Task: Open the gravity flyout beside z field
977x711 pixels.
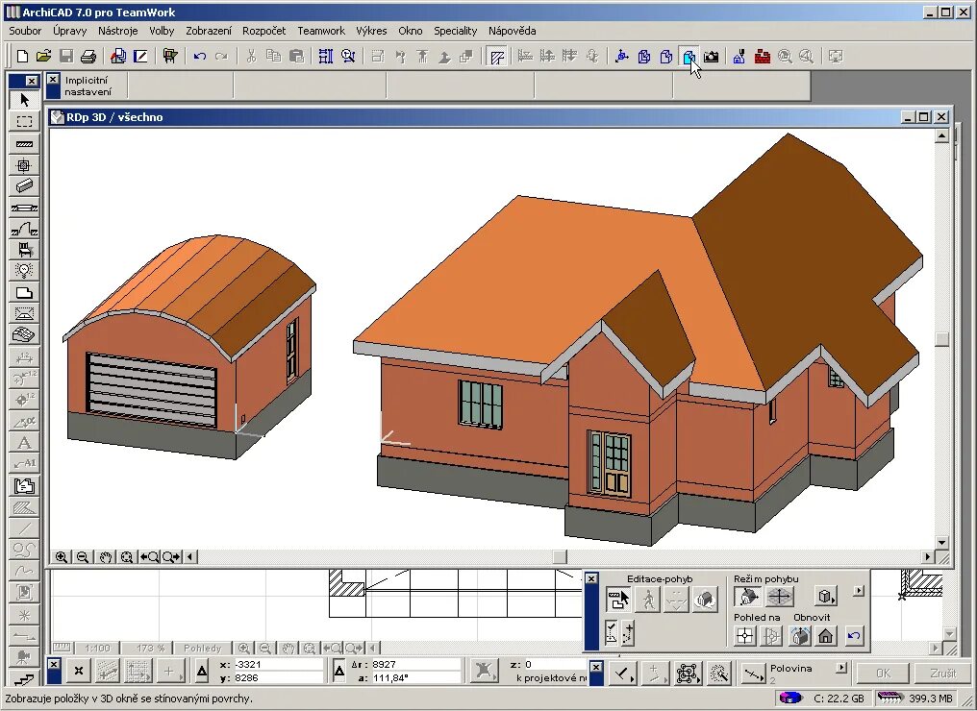Action: tap(483, 672)
